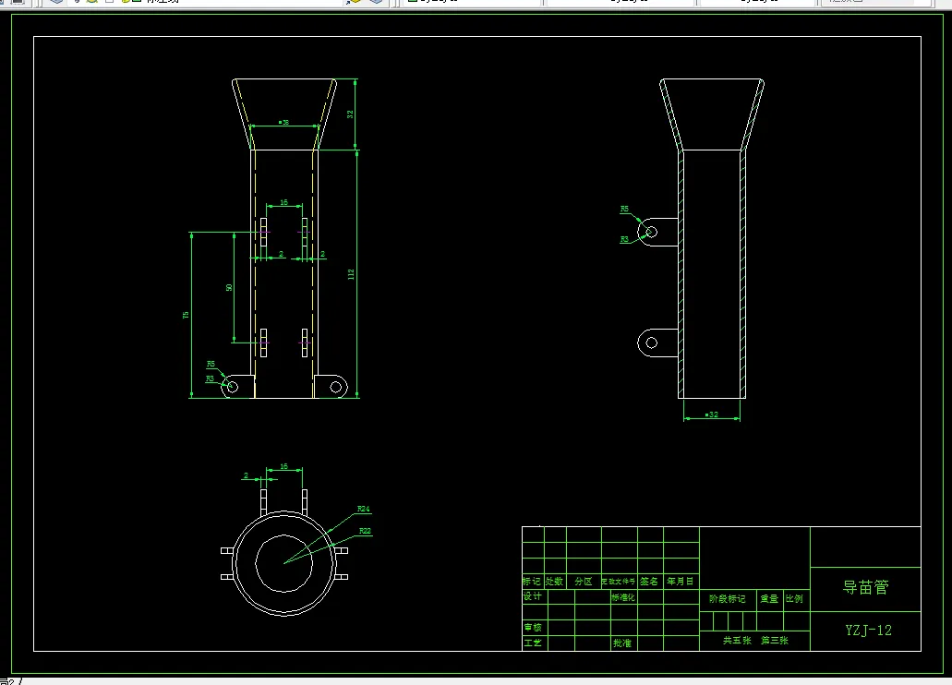952x685 pixels.
Task: Select the 75 vertical dimension text
Action: (x=186, y=315)
